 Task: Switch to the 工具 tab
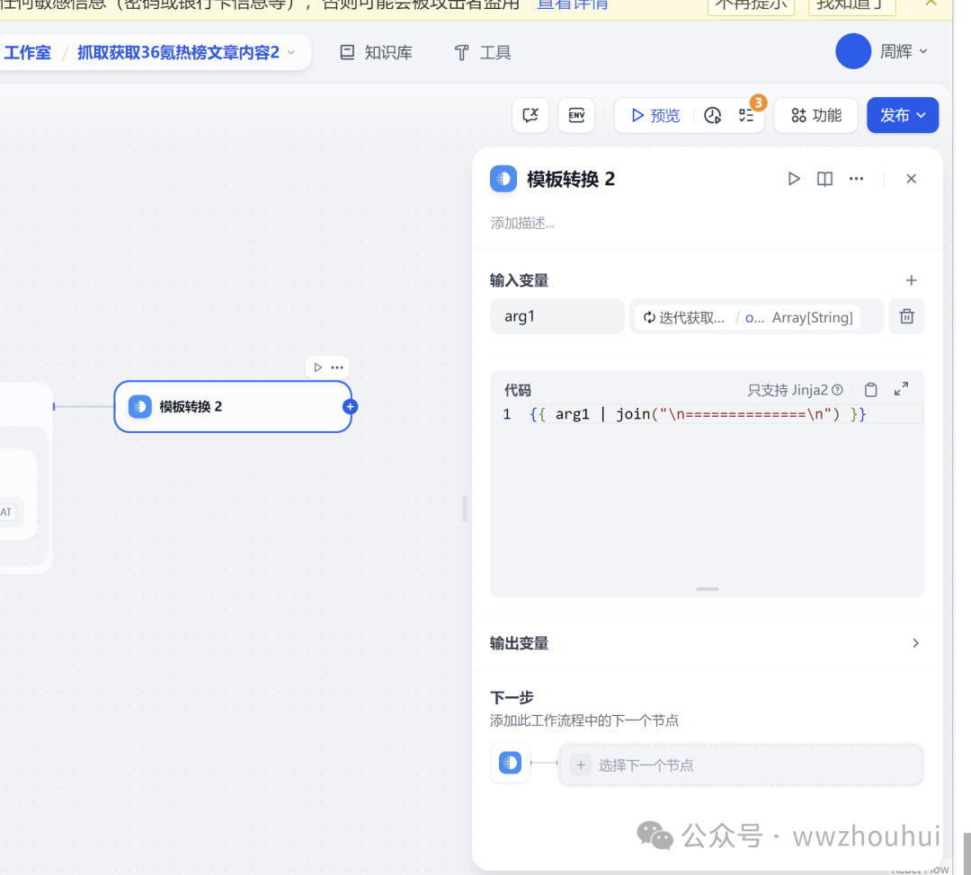coord(483,53)
